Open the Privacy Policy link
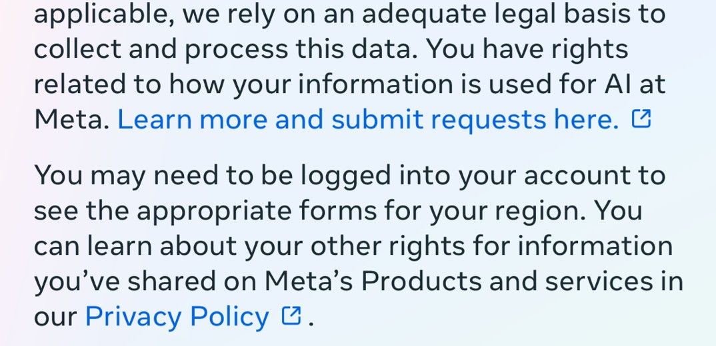 click(177, 317)
